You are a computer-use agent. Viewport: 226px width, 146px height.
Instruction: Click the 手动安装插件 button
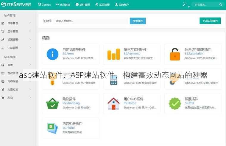point(210,21)
